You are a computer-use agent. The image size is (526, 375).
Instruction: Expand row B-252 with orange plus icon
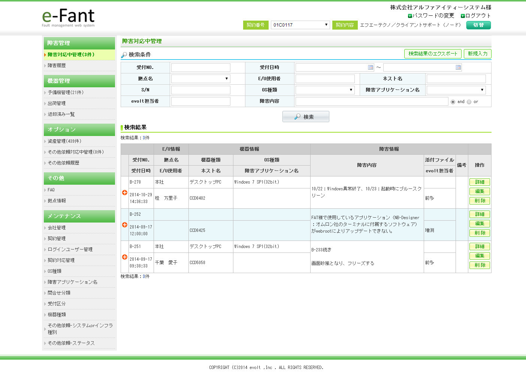click(x=125, y=225)
